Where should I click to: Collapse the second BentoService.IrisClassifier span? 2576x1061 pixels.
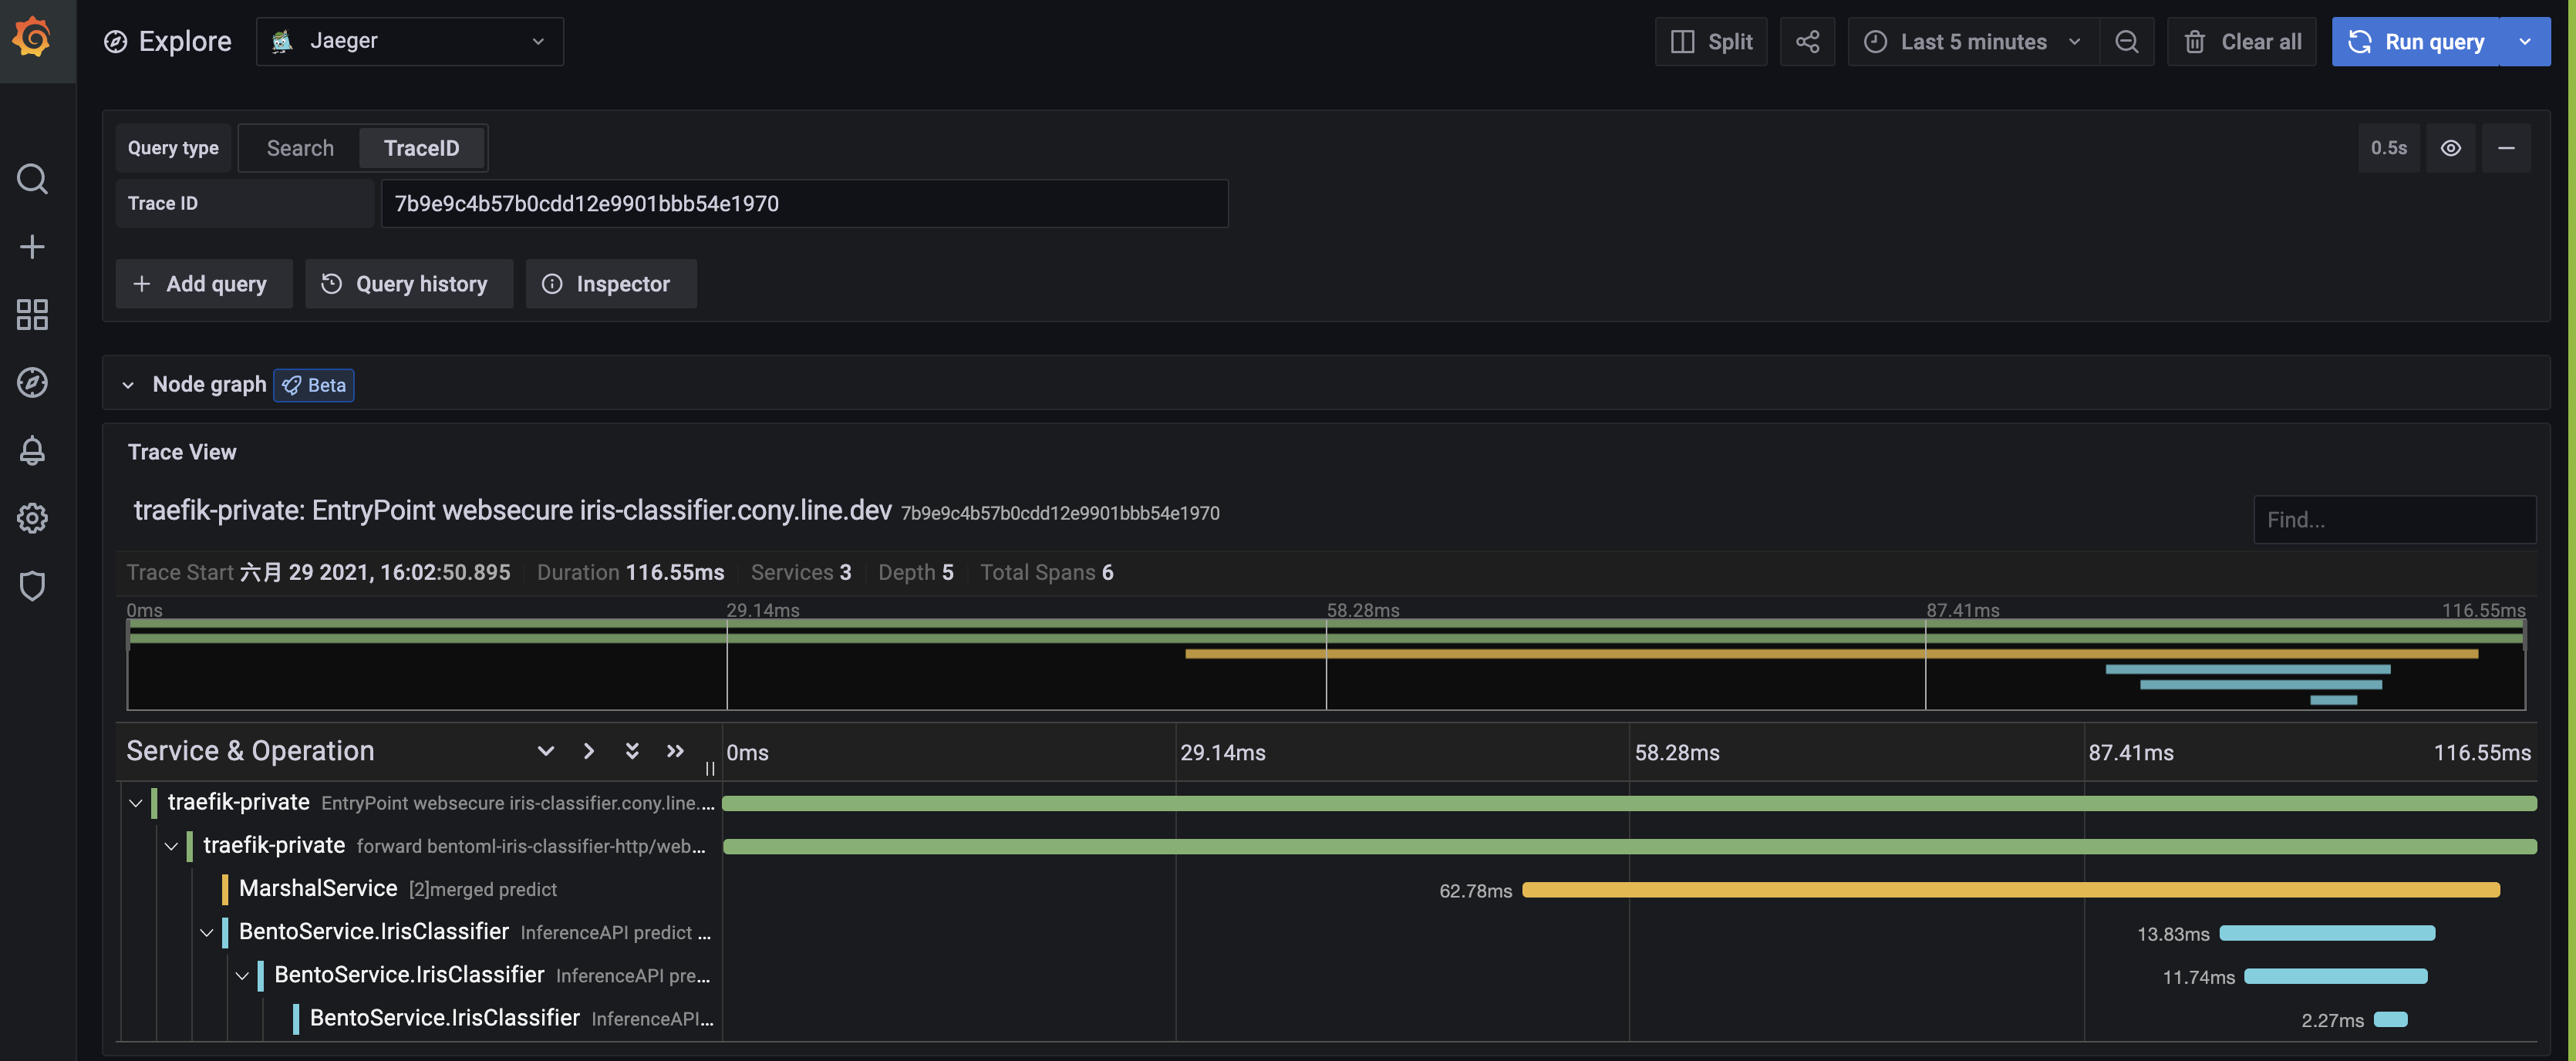(242, 975)
